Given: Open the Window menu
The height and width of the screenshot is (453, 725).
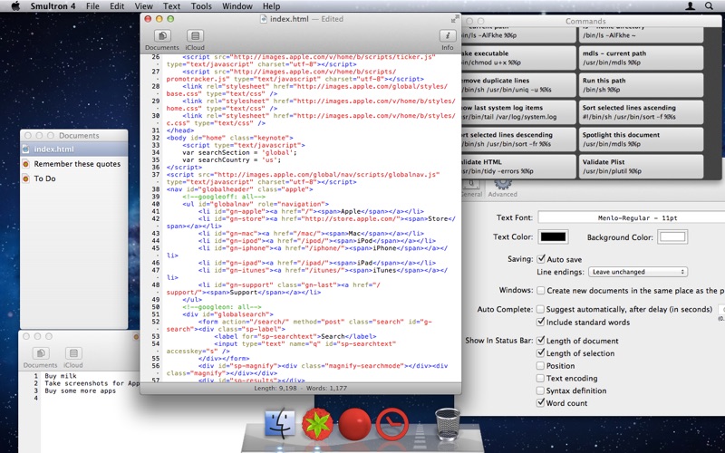Looking at the screenshot, I should pos(237,6).
